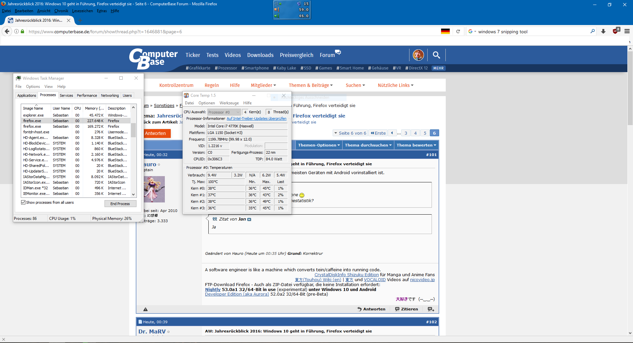Open Task Manager's Options menu
This screenshot has height=343, width=633.
point(33,87)
